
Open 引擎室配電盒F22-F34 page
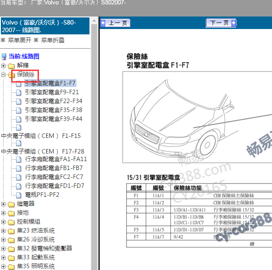coord(54,101)
